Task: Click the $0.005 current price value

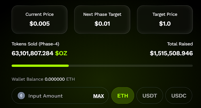Action: pos(39,24)
